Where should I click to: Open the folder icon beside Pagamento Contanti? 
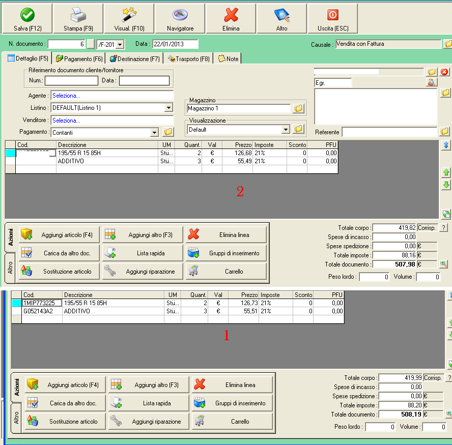click(168, 132)
